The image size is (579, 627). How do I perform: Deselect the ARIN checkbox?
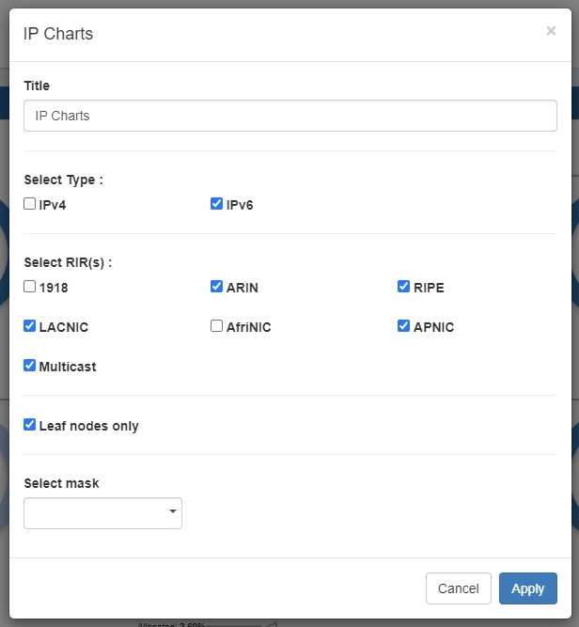click(x=217, y=287)
